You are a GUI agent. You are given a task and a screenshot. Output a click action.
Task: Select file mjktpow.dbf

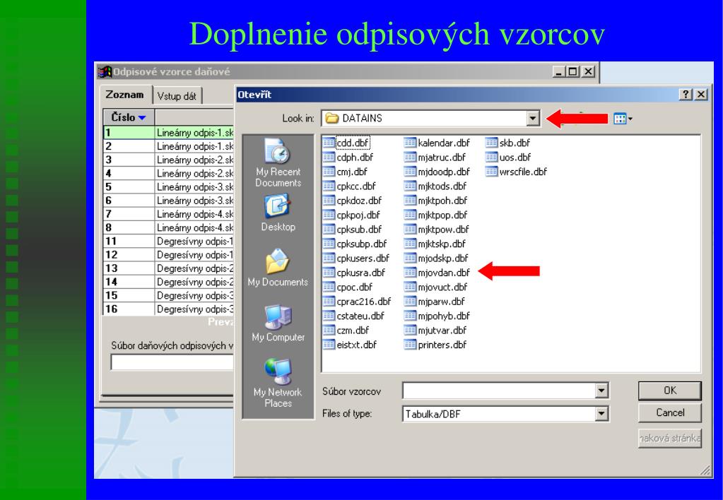[437, 230]
